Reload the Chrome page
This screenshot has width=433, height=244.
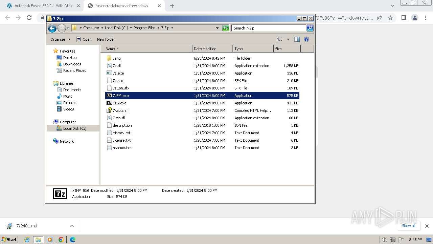(x=29, y=18)
